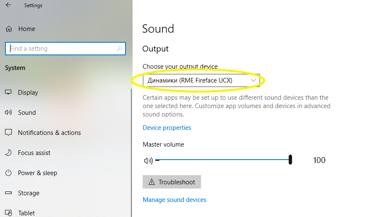Screen dimensions: 368x217
Task: Click the Focus assist moon icon
Action: (x=8, y=153)
